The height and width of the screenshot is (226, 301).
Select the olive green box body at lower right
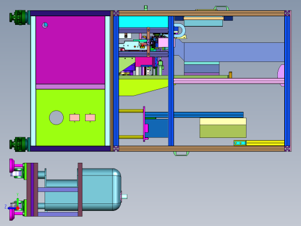(223, 132)
